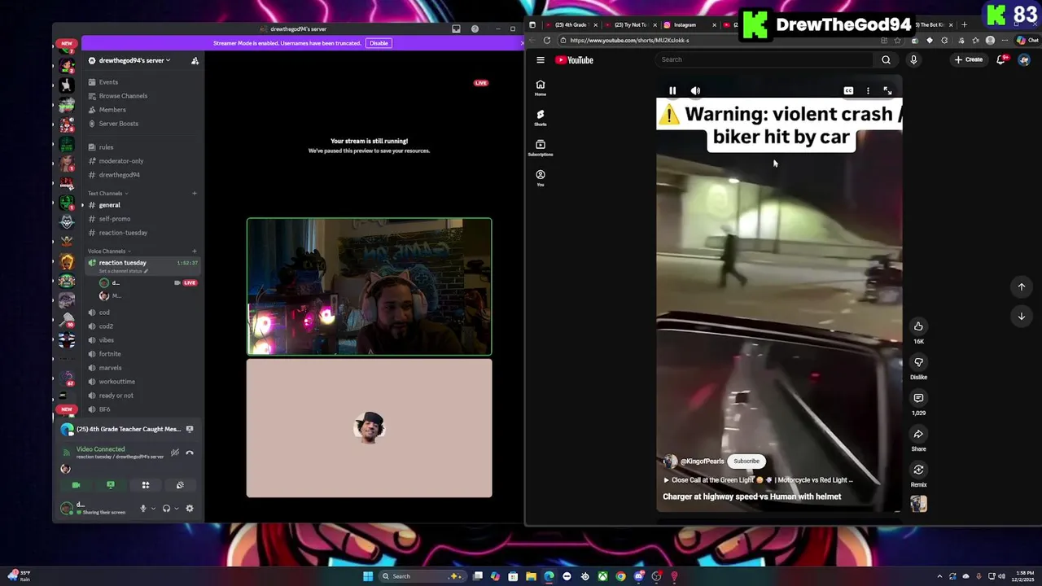
Task: Open Shorts in YouTube sidebar
Action: click(541, 118)
